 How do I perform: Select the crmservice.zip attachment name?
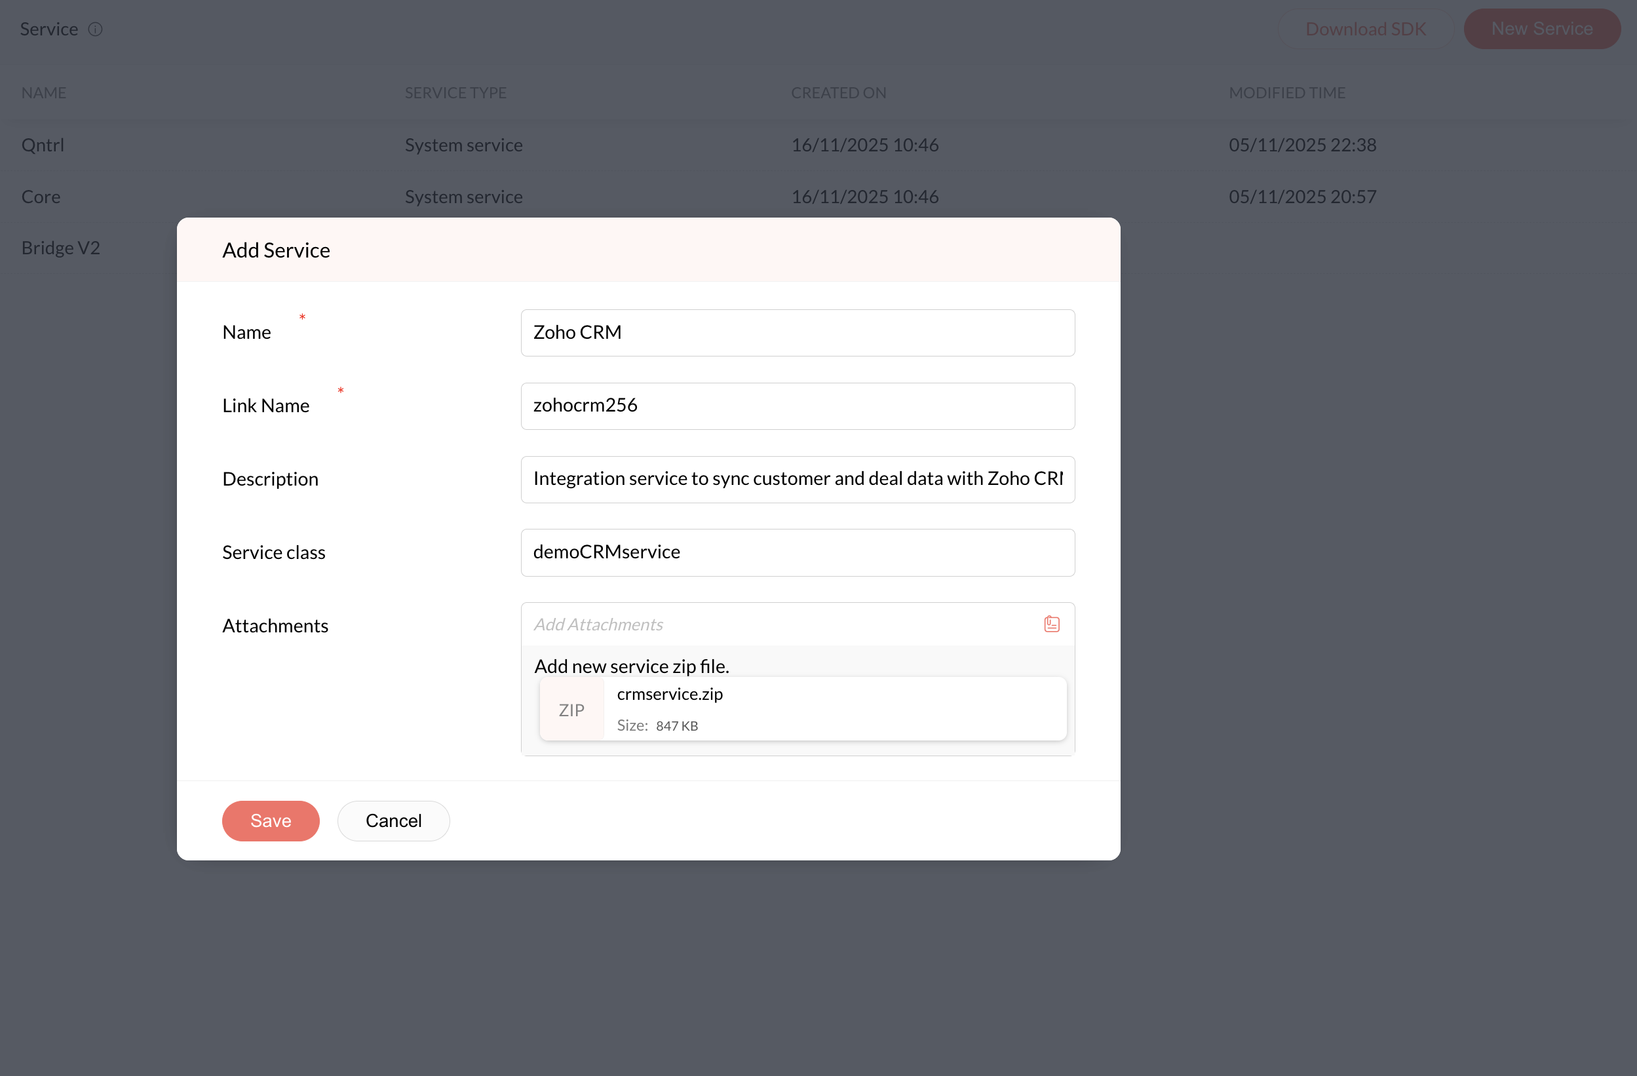tap(669, 694)
